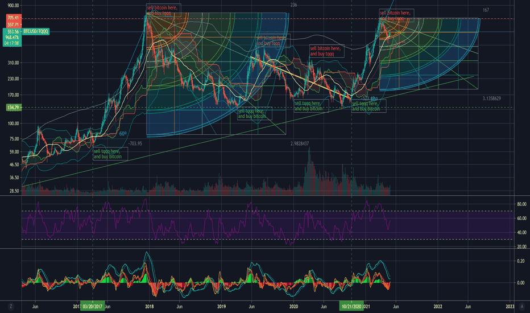Toggle the A auto-scale button at bottom-right
This screenshot has height=313, width=530.
click(x=522, y=307)
